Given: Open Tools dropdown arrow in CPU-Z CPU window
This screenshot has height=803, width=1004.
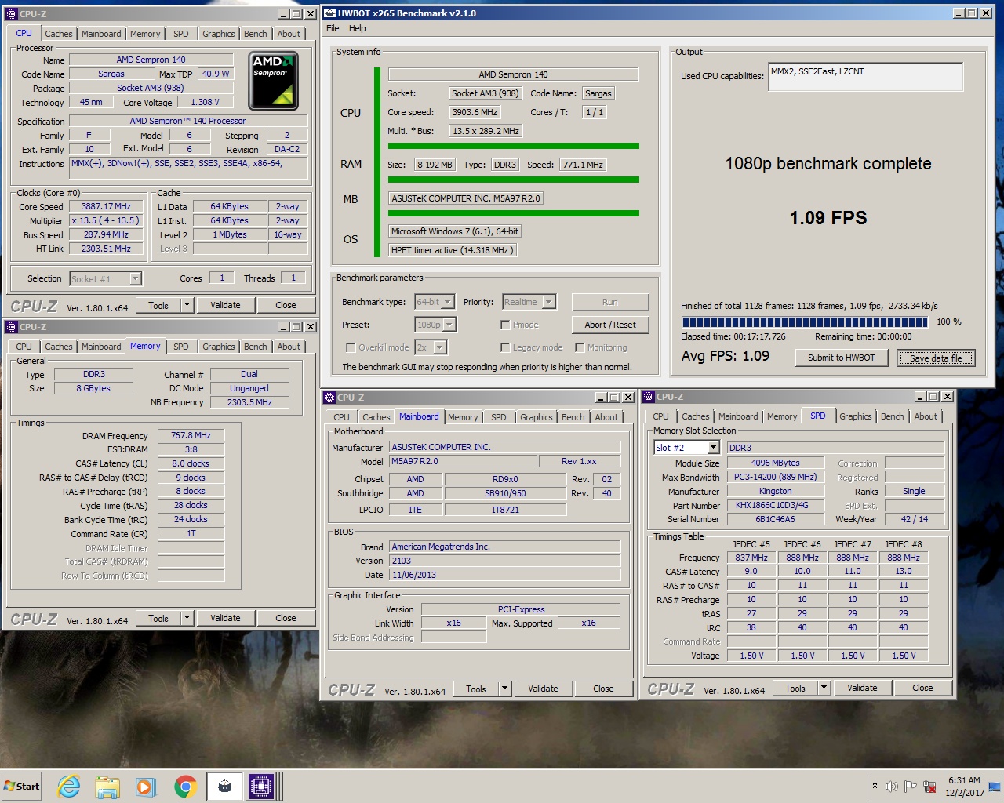Looking at the screenshot, I should [x=187, y=305].
